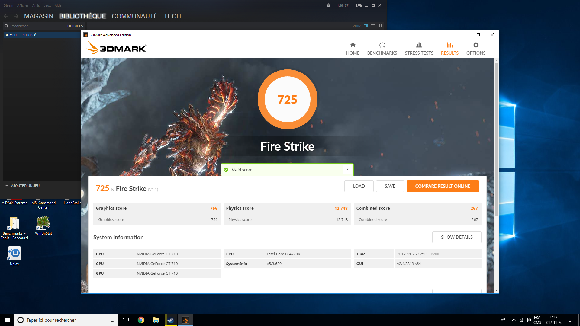Select the AIDA64 Extreme desktop icon label
The image size is (580, 326).
coord(14,203)
